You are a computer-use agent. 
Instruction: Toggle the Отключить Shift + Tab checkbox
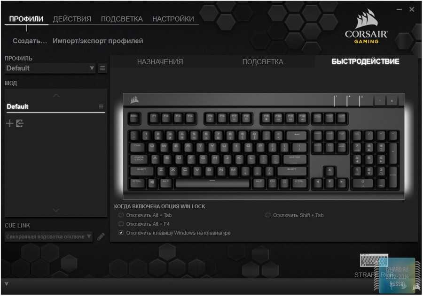[268, 215]
